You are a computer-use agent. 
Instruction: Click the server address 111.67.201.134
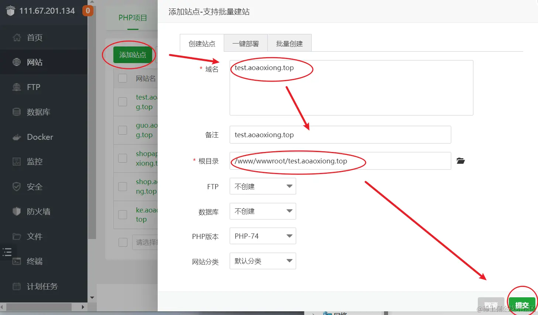point(47,11)
